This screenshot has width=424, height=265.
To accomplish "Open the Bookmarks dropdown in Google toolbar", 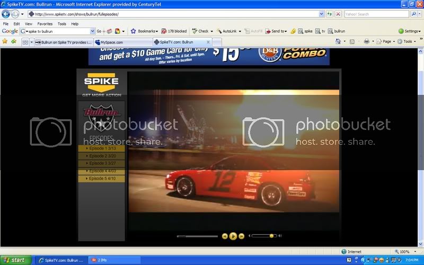I will click(x=144, y=31).
